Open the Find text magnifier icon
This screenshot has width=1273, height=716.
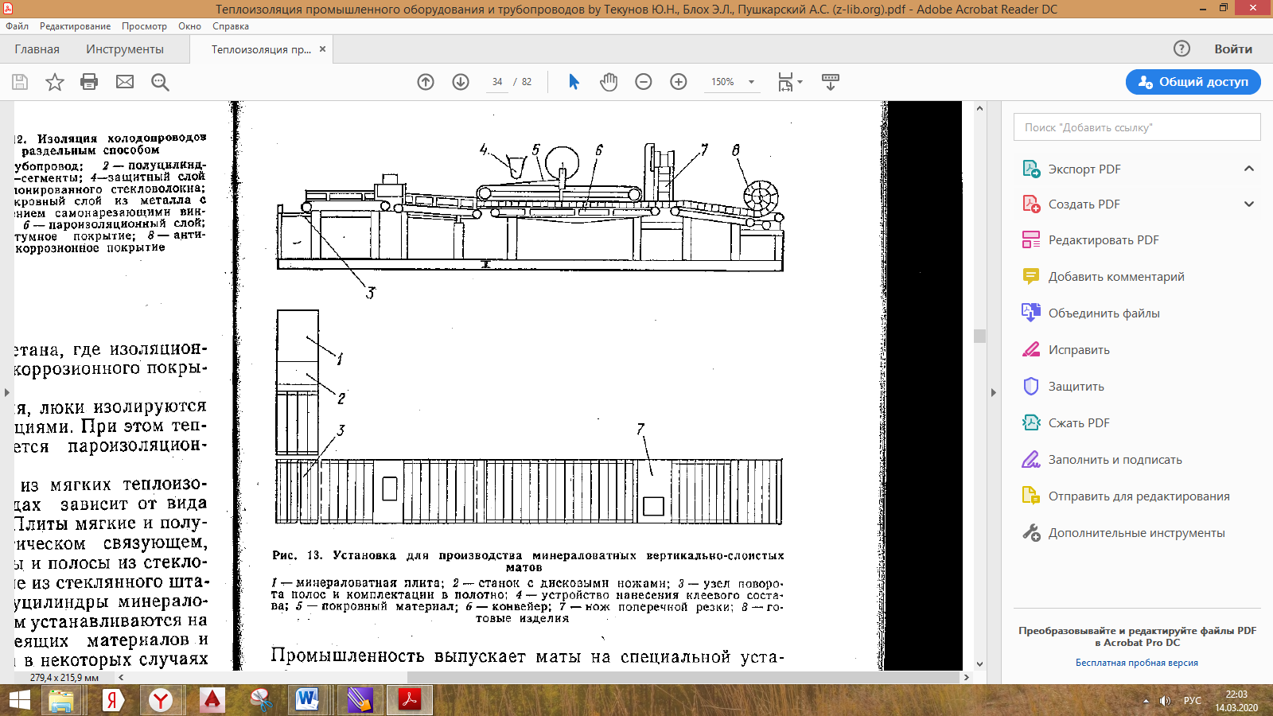tap(160, 82)
